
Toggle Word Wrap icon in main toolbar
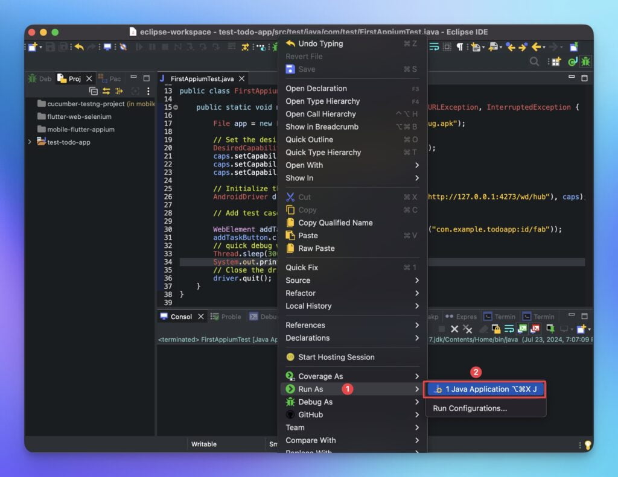[434, 47]
